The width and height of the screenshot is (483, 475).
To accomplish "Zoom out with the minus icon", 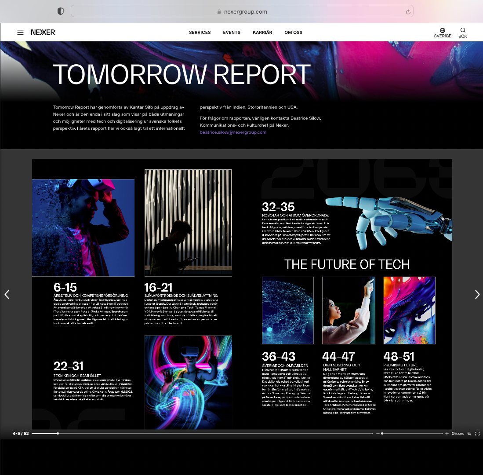I will tap(378, 433).
